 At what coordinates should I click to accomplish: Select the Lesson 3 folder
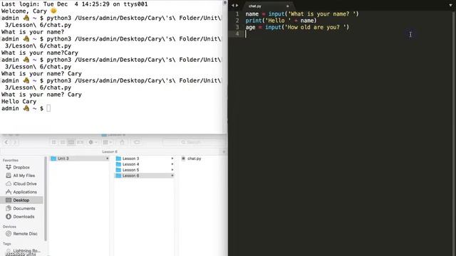pos(130,159)
